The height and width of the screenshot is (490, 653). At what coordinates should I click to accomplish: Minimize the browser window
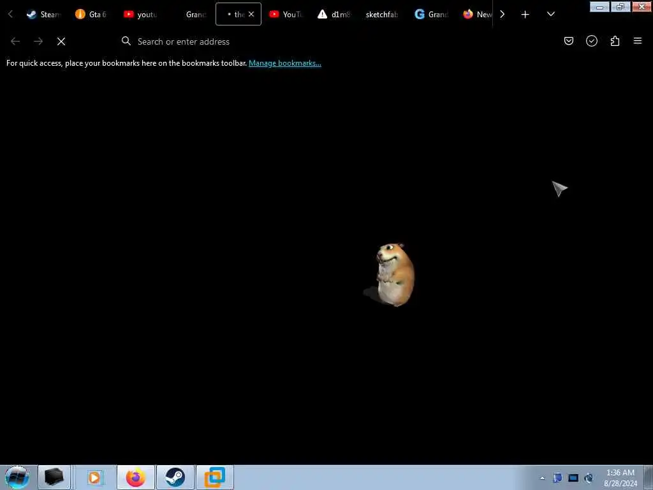(x=599, y=6)
